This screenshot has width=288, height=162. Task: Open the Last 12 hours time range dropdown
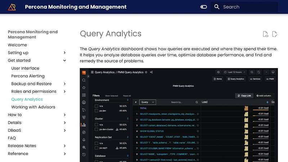pyautogui.click(x=234, y=72)
